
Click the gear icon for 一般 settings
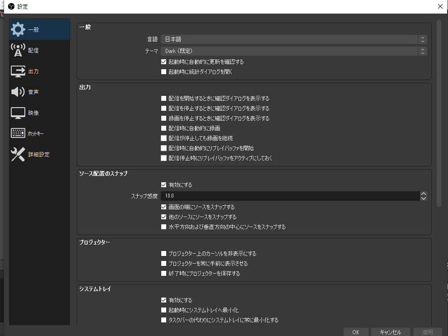[x=18, y=29]
